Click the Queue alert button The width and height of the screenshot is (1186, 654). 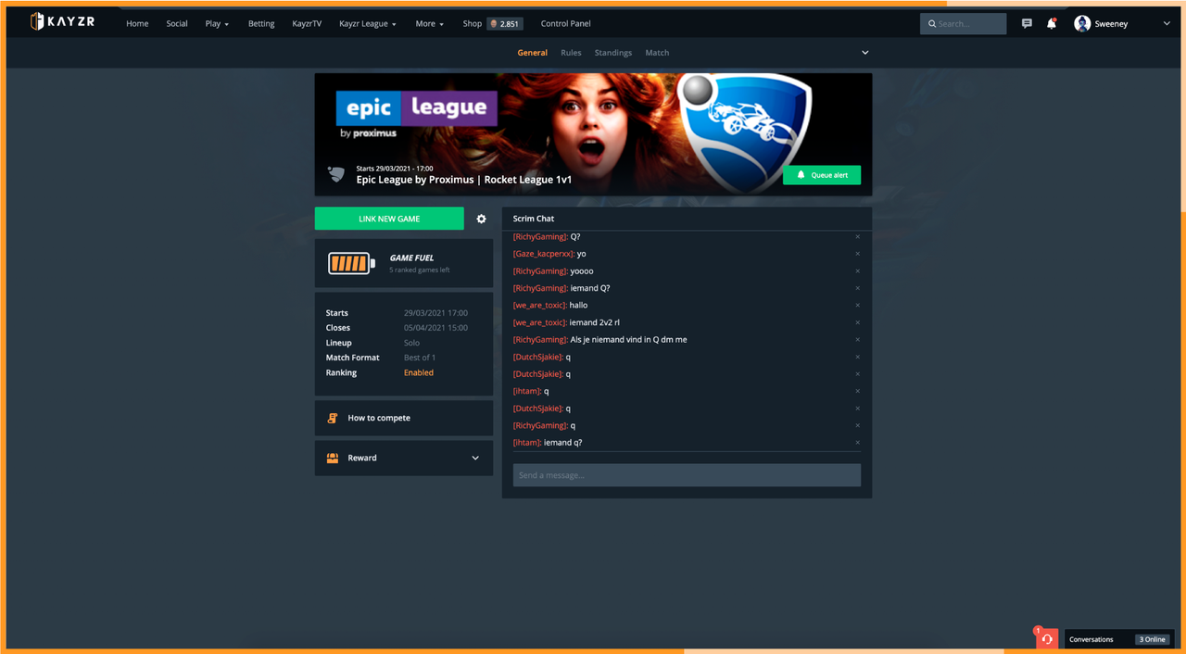click(822, 175)
